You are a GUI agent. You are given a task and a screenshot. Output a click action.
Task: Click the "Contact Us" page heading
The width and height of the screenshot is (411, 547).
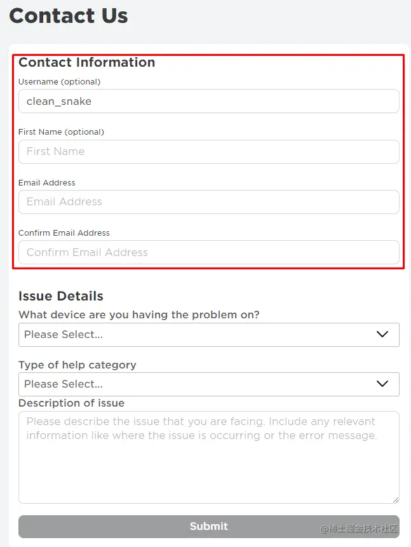pyautogui.click(x=68, y=16)
